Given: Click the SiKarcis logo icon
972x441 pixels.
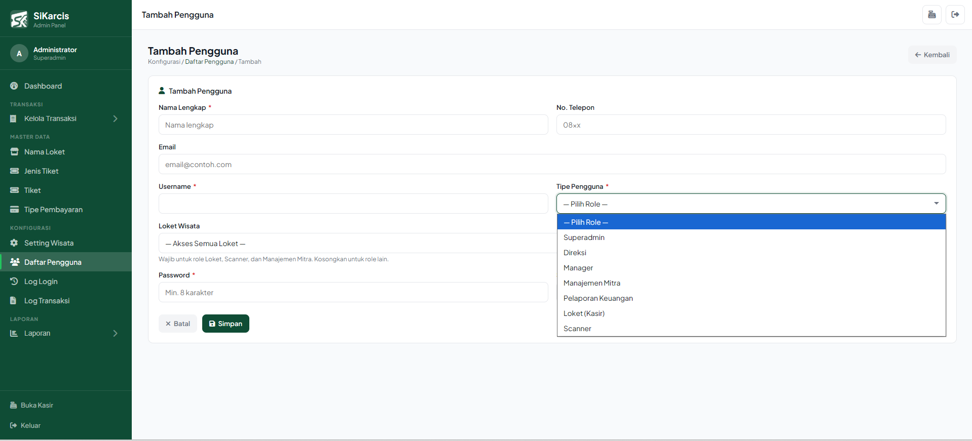Looking at the screenshot, I should 19,19.
